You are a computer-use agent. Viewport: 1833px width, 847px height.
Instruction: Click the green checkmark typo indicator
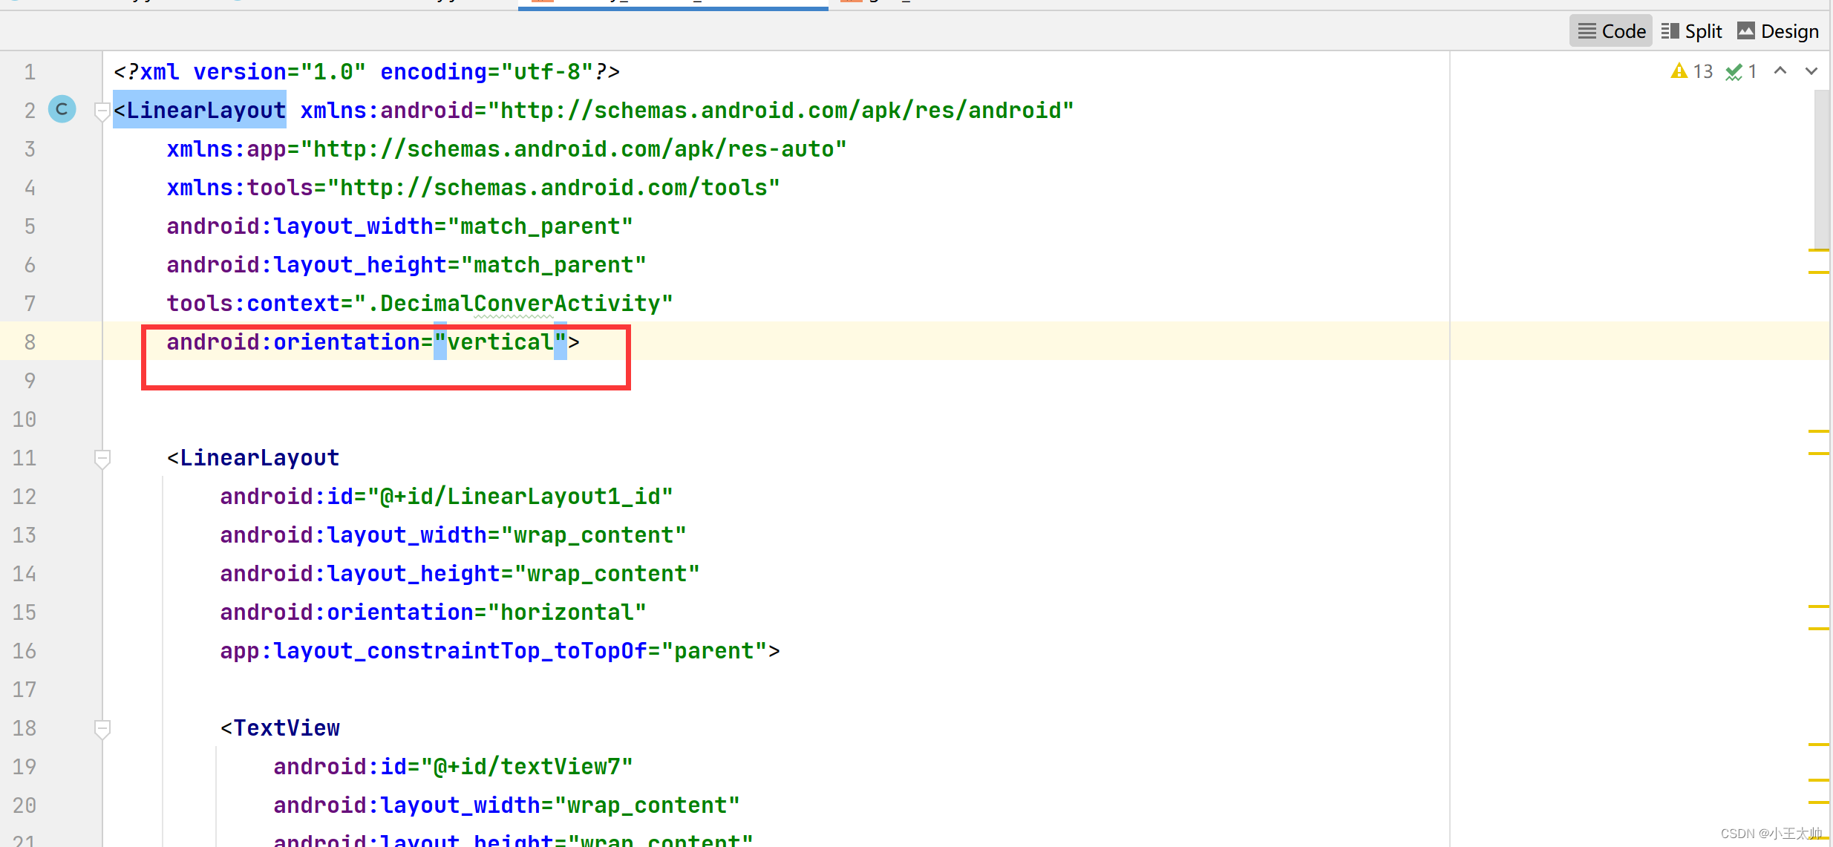[x=1734, y=71]
